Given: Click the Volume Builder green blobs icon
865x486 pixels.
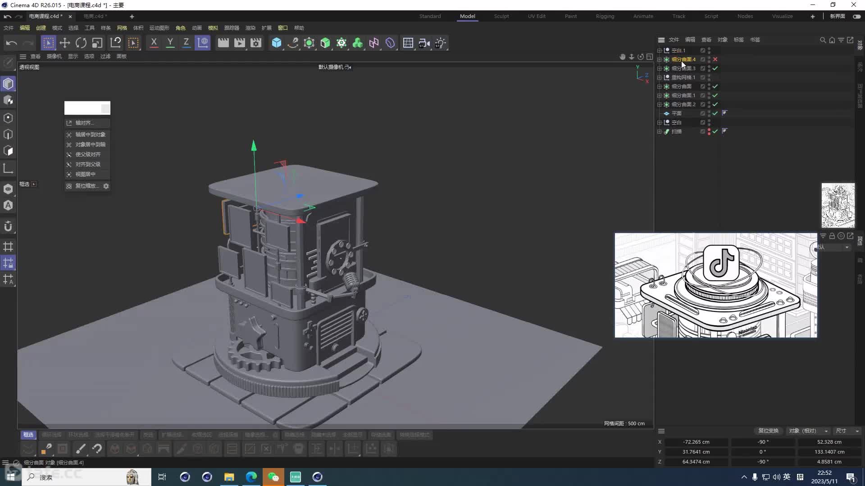Looking at the screenshot, I should click(358, 43).
